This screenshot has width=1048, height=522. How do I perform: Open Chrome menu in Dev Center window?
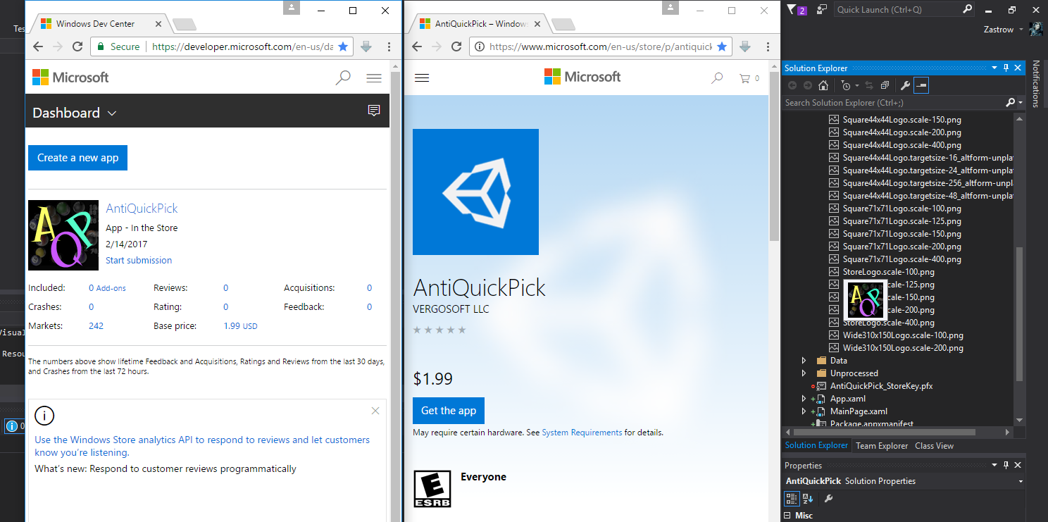click(389, 47)
